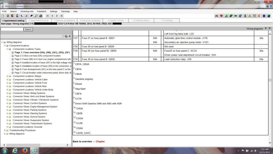Expand the Connector Views: Engine Management System node
The height and width of the screenshot is (154, 273).
7,107
